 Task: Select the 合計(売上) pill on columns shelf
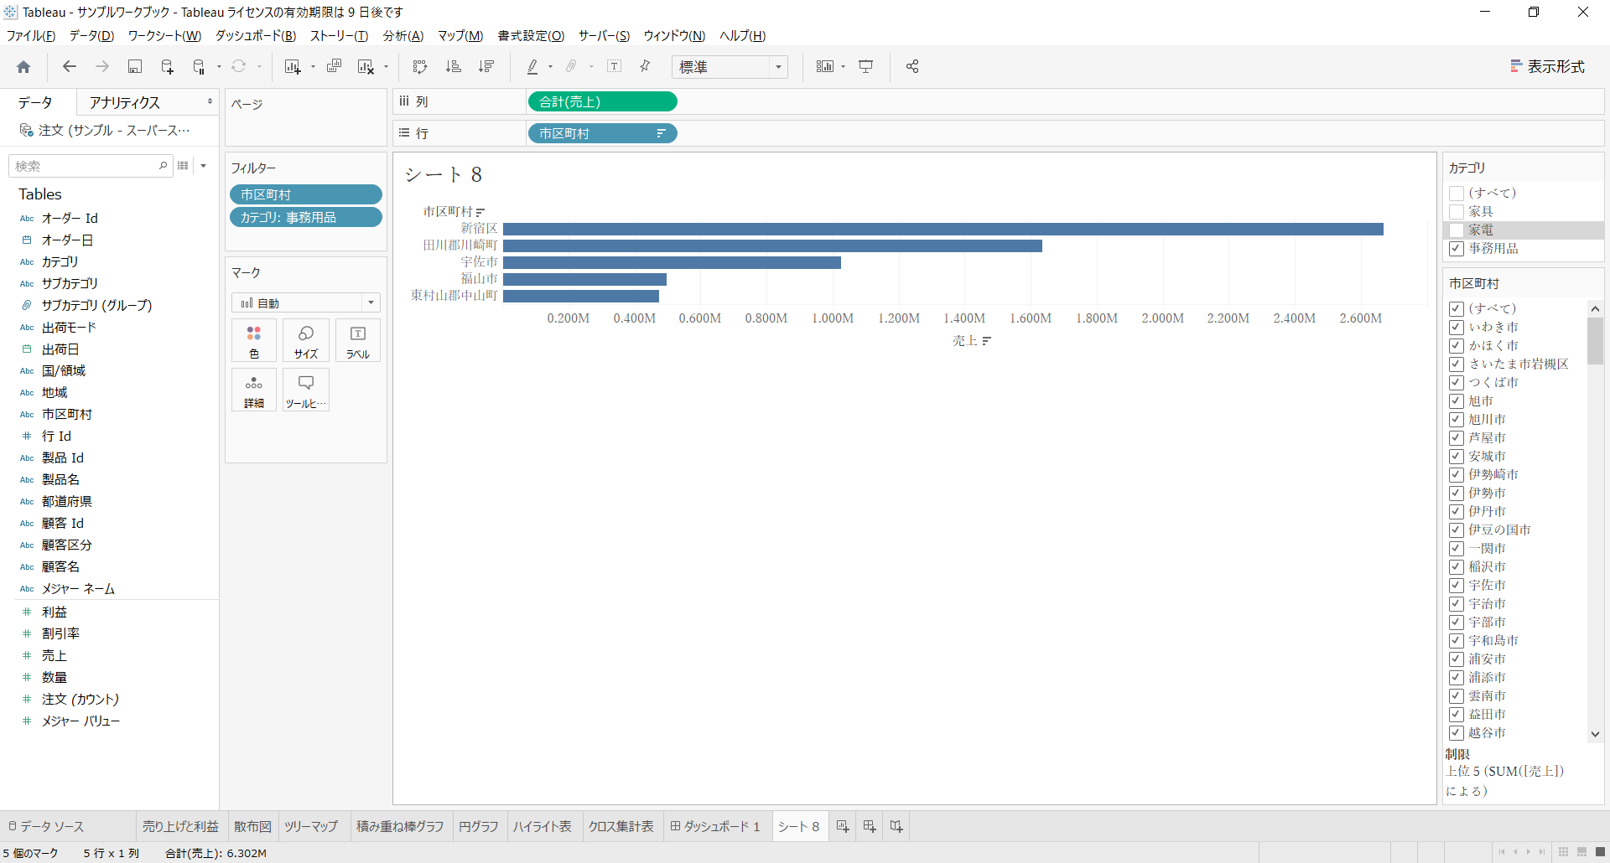coord(602,102)
